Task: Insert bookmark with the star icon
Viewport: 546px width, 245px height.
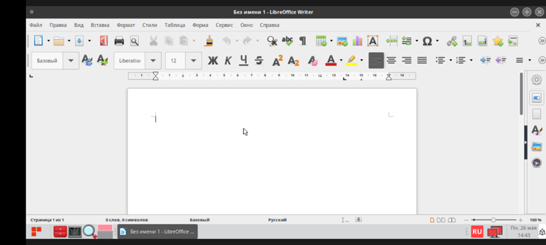Action: pyautogui.click(x=498, y=41)
